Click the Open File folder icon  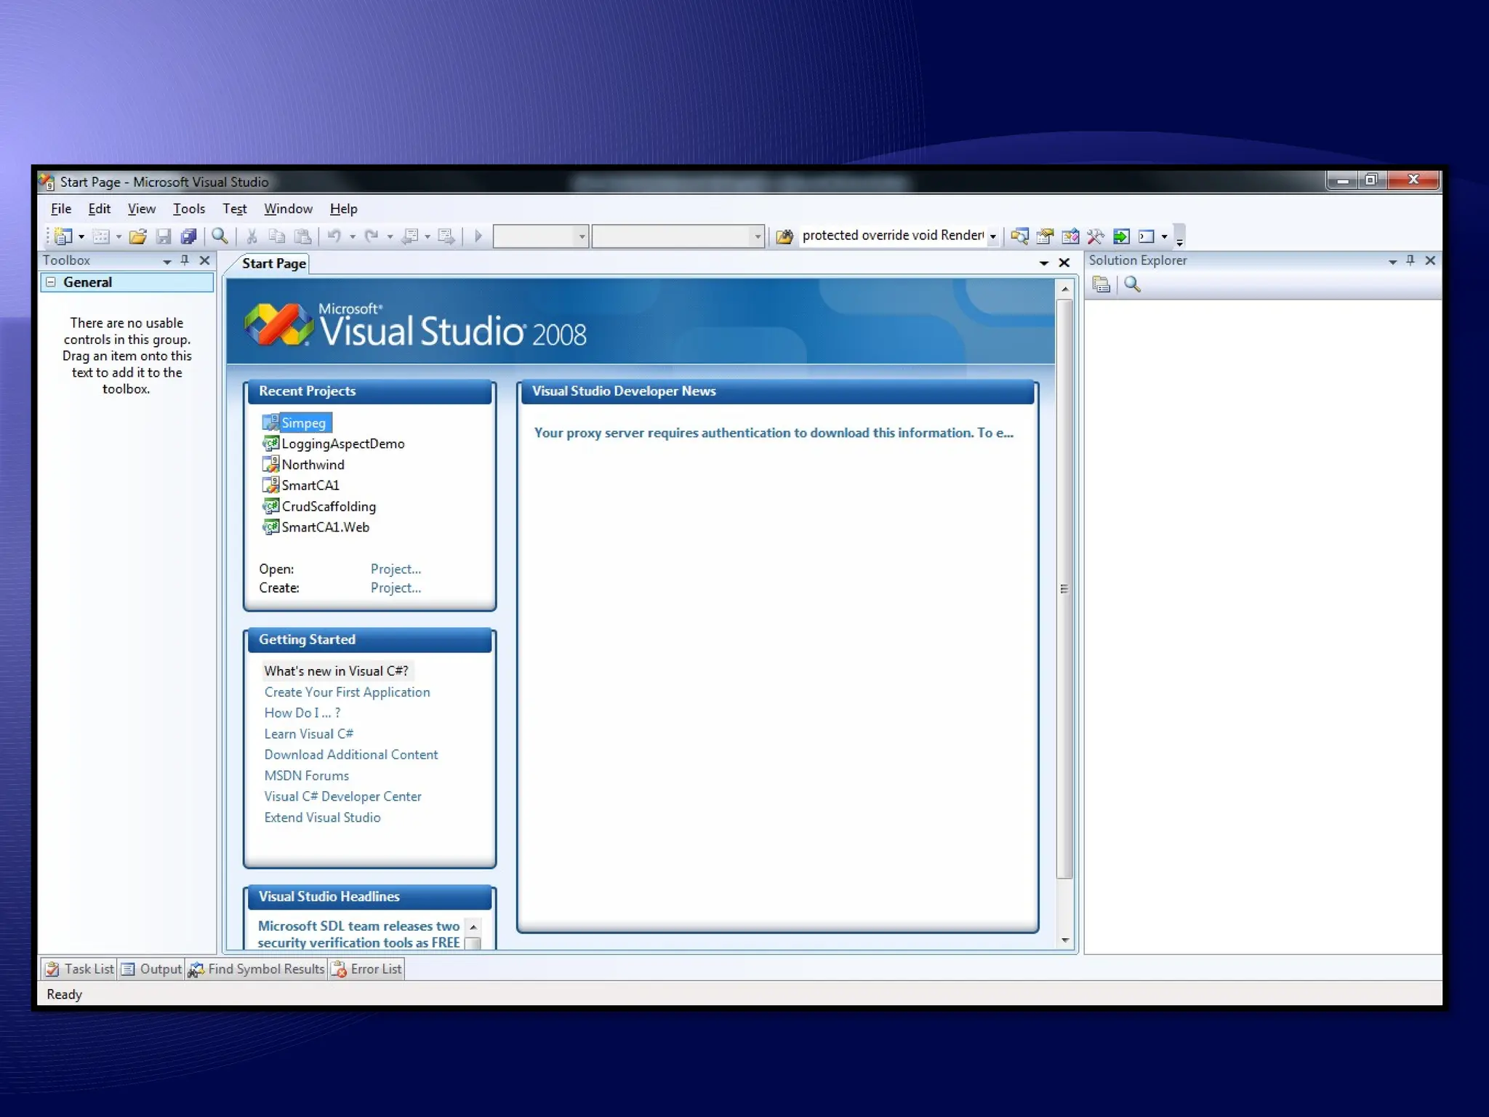[137, 236]
